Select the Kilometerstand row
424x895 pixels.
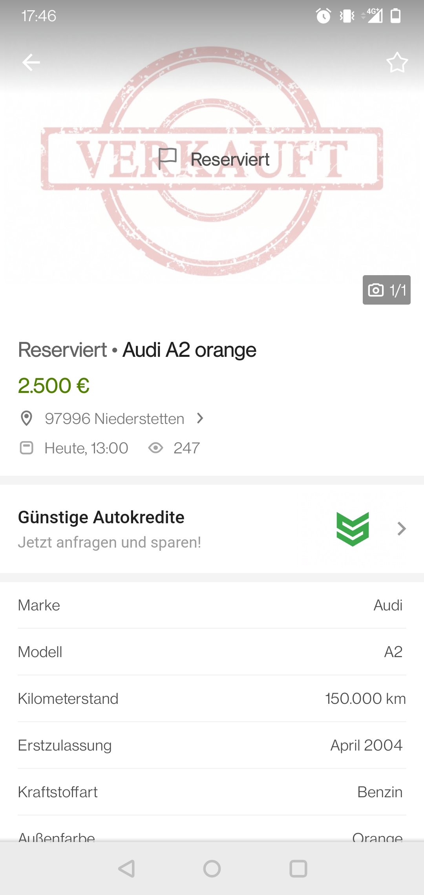click(212, 699)
